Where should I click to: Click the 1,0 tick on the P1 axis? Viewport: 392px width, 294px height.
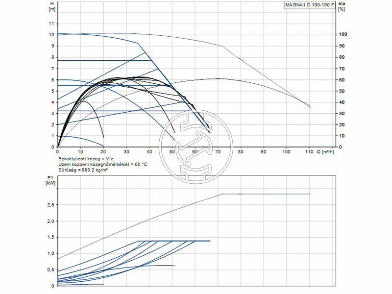click(50, 254)
